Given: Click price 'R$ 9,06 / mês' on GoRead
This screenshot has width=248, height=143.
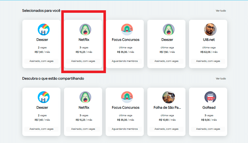Looking at the screenshot, I should pos(209,120).
